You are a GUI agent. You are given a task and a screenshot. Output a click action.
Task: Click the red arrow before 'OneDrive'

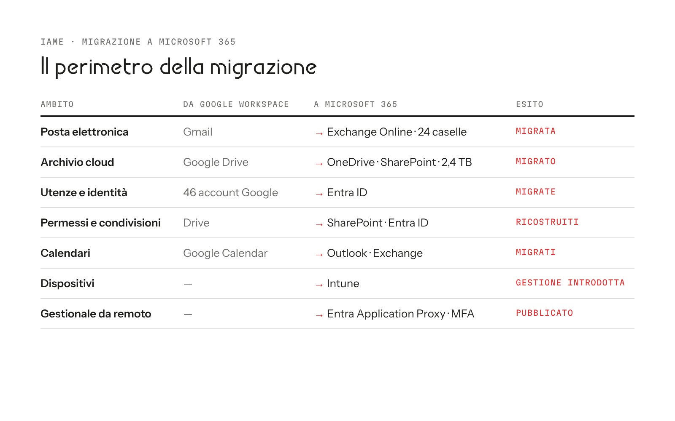point(319,164)
